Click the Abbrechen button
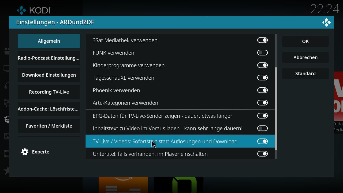Viewport: 343px width, 193px height. 305,57
